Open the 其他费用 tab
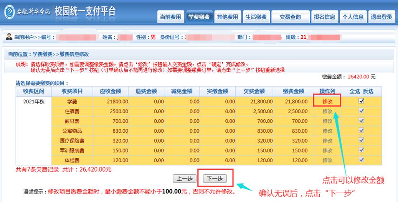The height and width of the screenshot is (202, 398). (x=228, y=17)
